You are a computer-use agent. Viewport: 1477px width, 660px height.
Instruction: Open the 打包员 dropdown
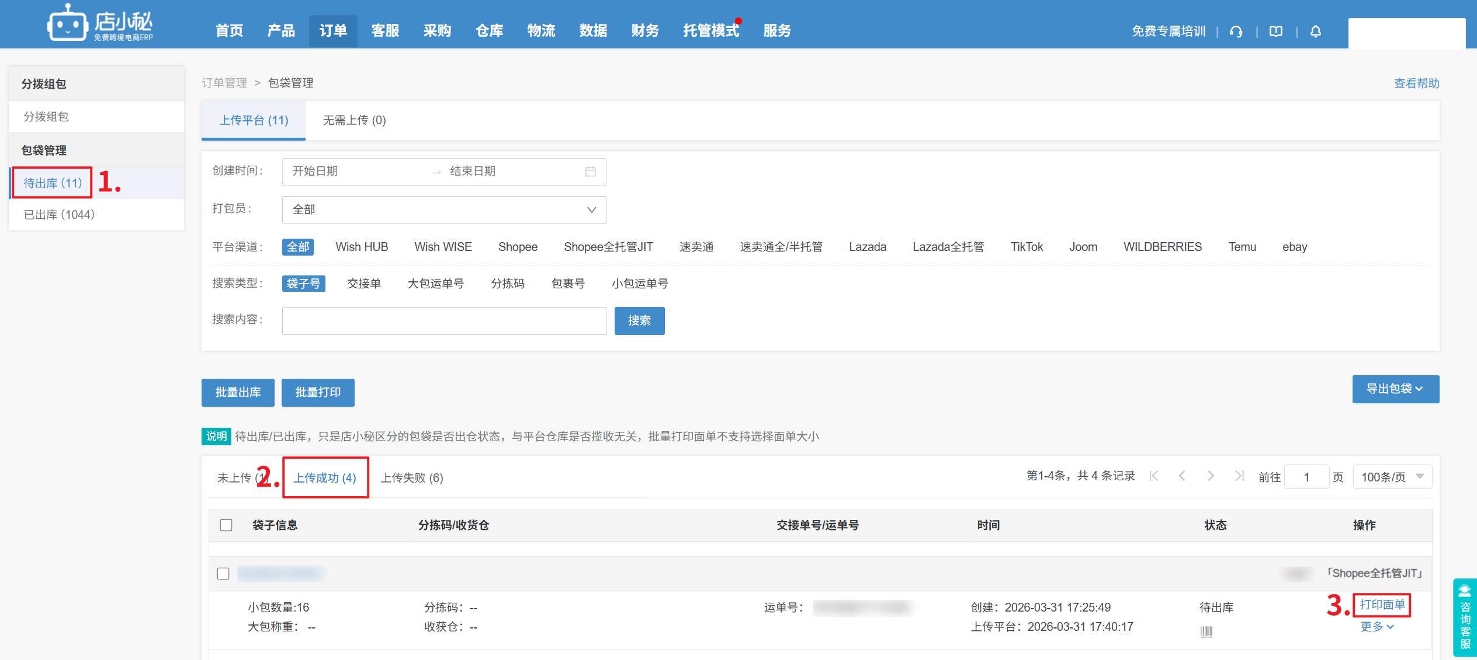[443, 210]
